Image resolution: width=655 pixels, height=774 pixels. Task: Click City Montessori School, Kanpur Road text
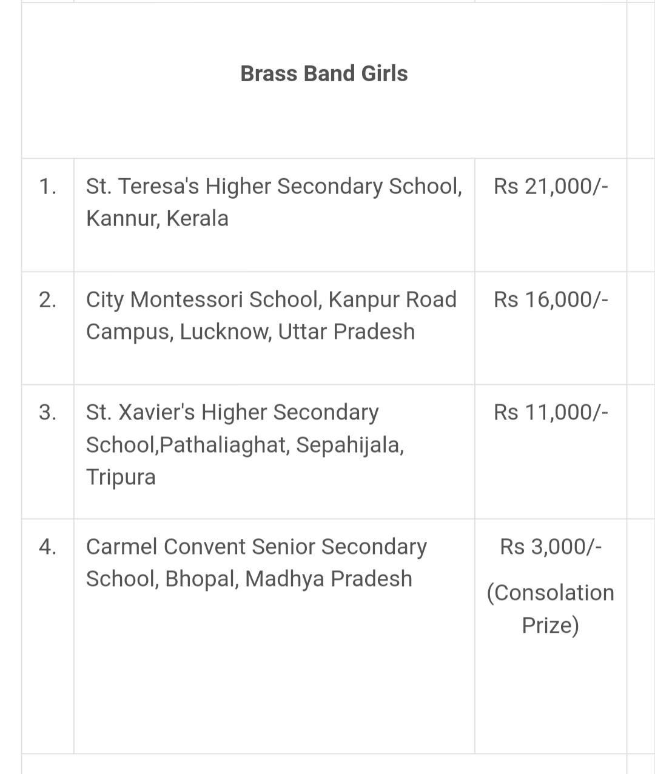point(271,299)
